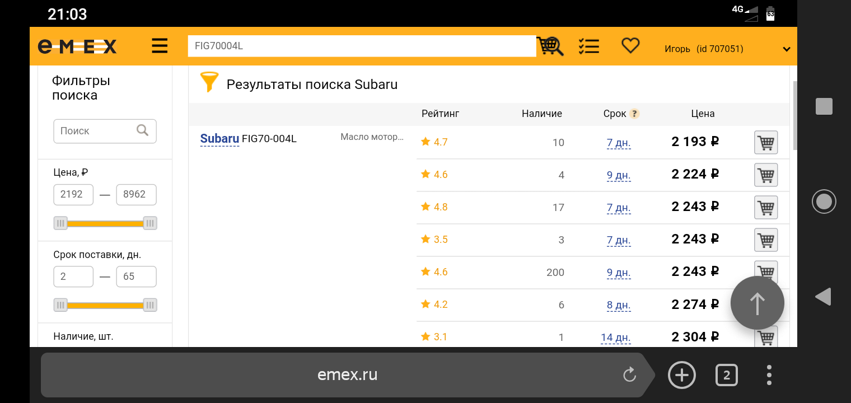Open 7 дн. link in 17-stock row
This screenshot has width=851, height=403.
point(619,208)
